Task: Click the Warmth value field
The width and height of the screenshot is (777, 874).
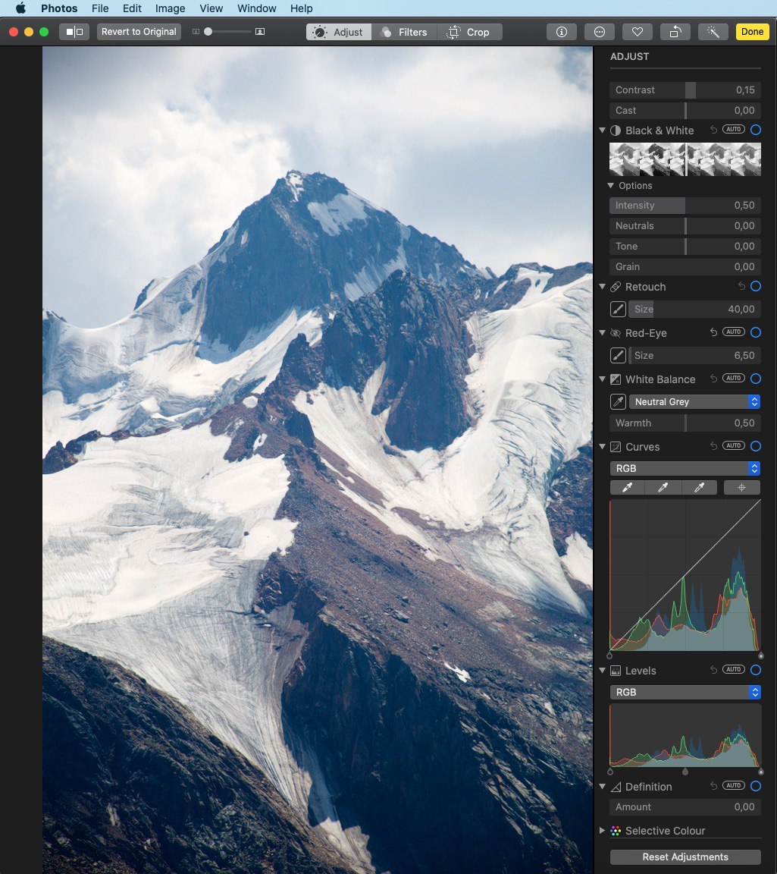Action: click(x=744, y=423)
